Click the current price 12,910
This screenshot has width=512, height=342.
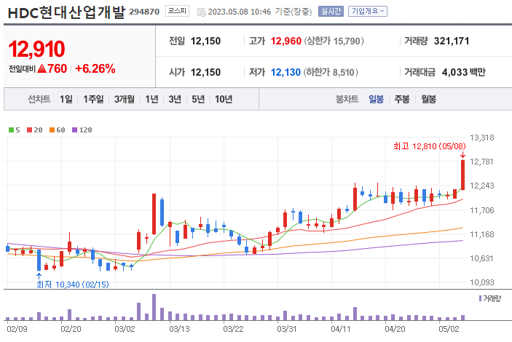tap(36, 49)
